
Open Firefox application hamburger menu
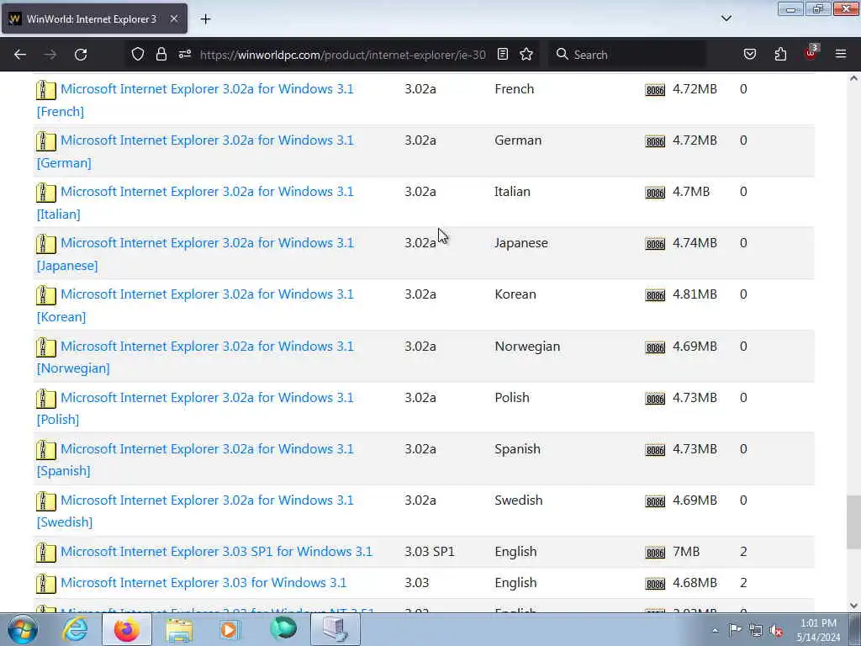841,55
